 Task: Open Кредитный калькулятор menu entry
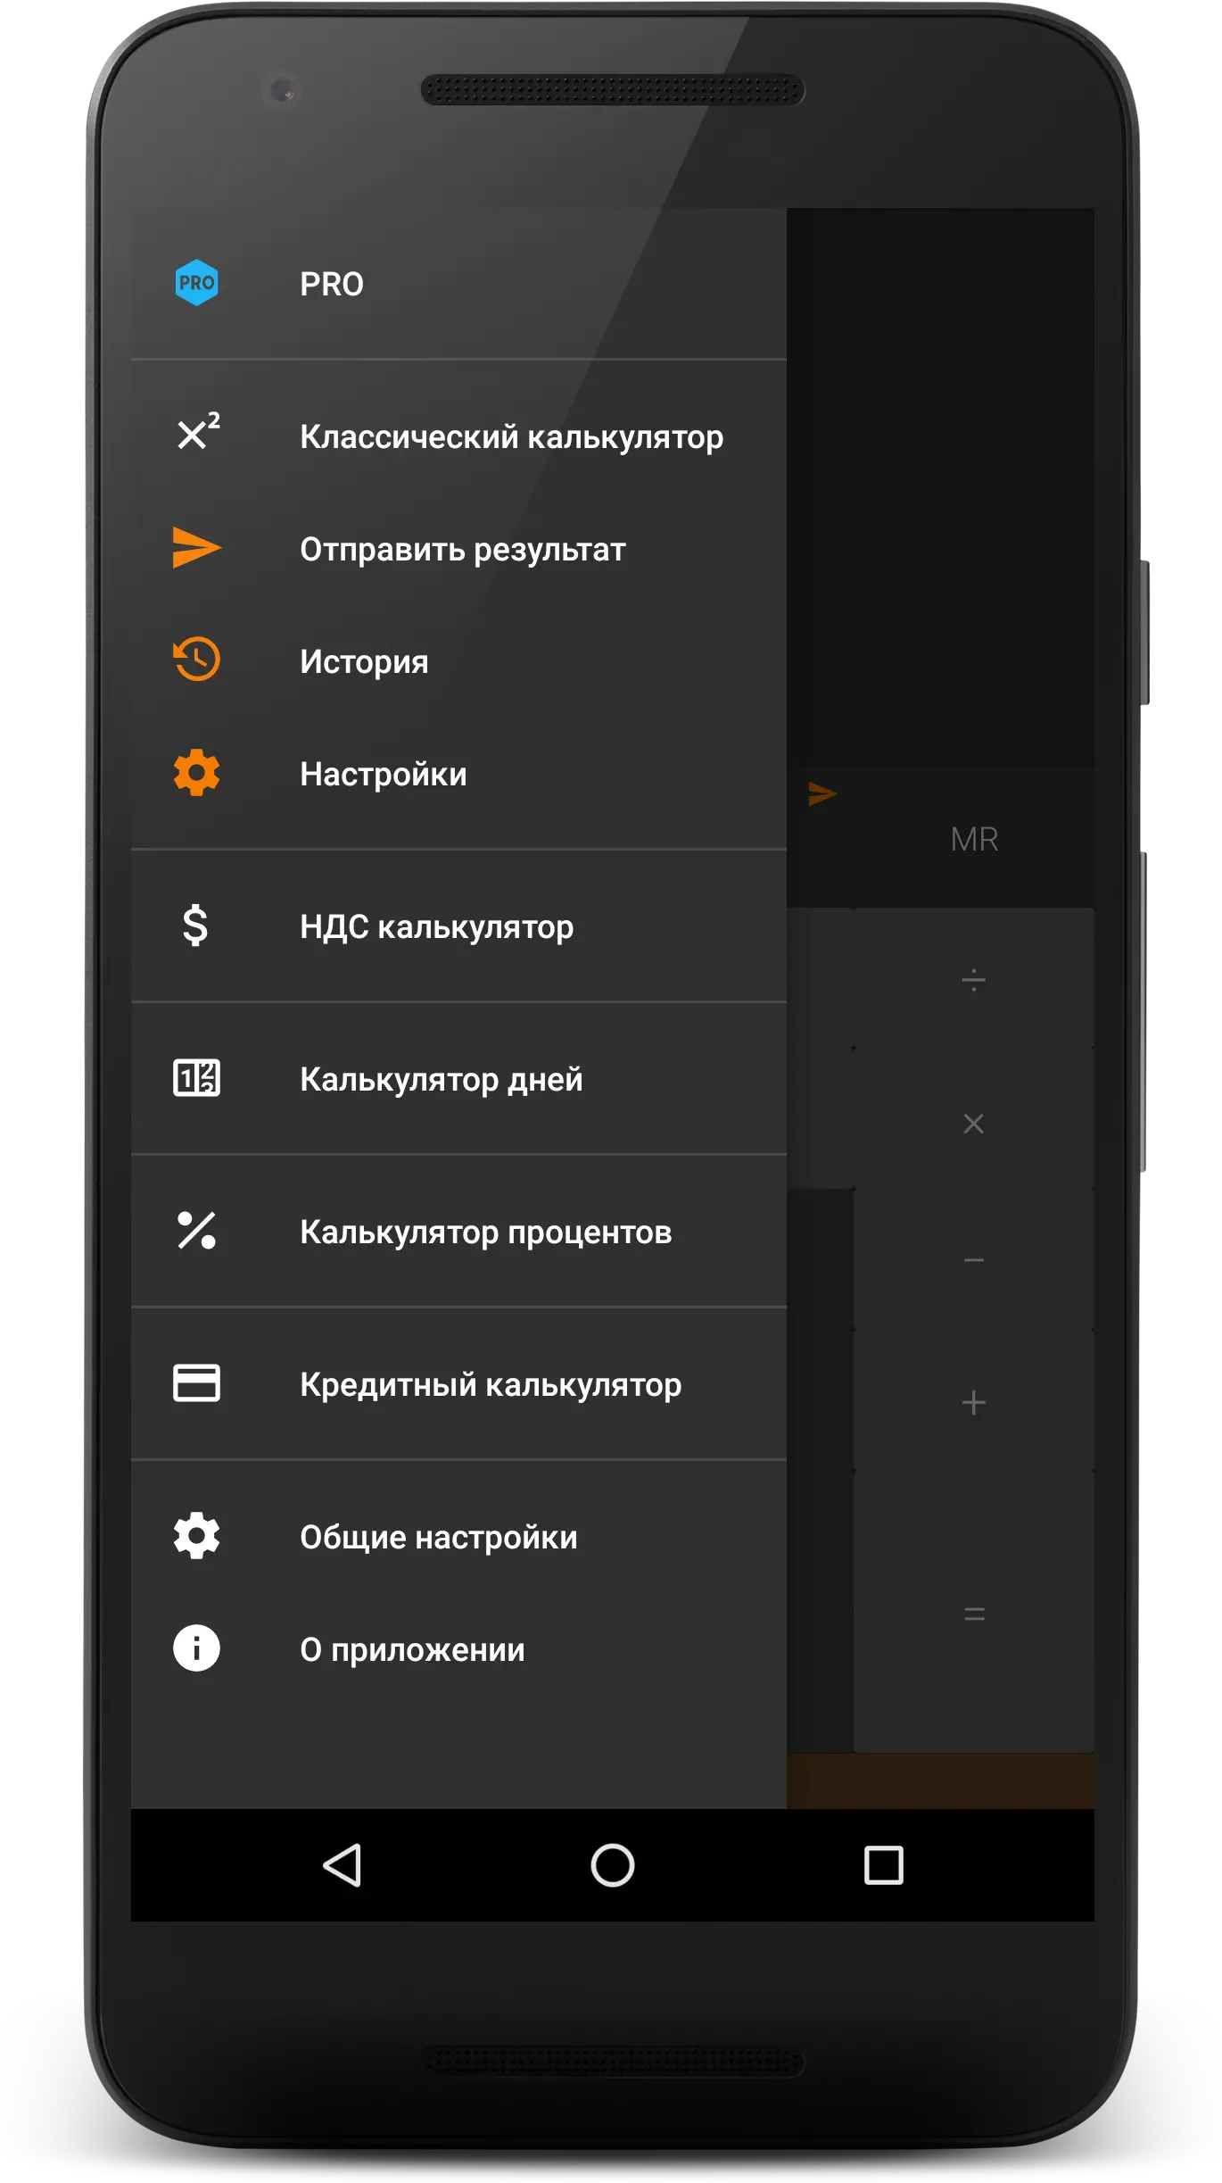[x=491, y=1385]
